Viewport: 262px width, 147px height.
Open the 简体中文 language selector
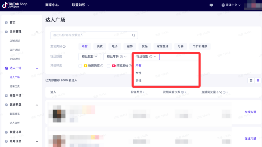click(231, 5)
